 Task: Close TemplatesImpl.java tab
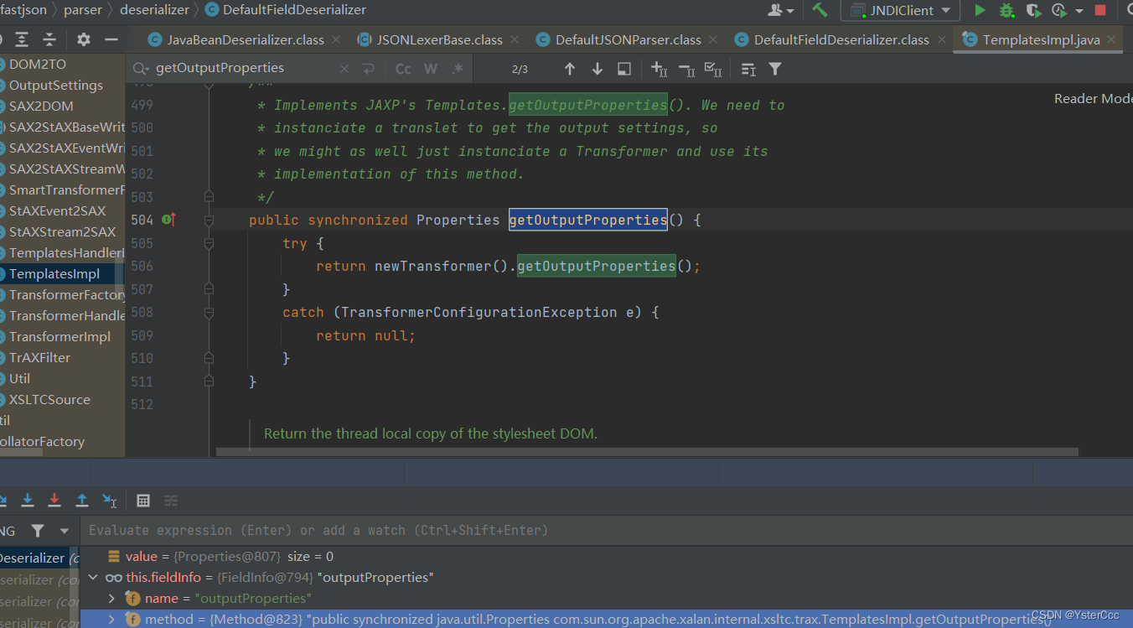1111,39
